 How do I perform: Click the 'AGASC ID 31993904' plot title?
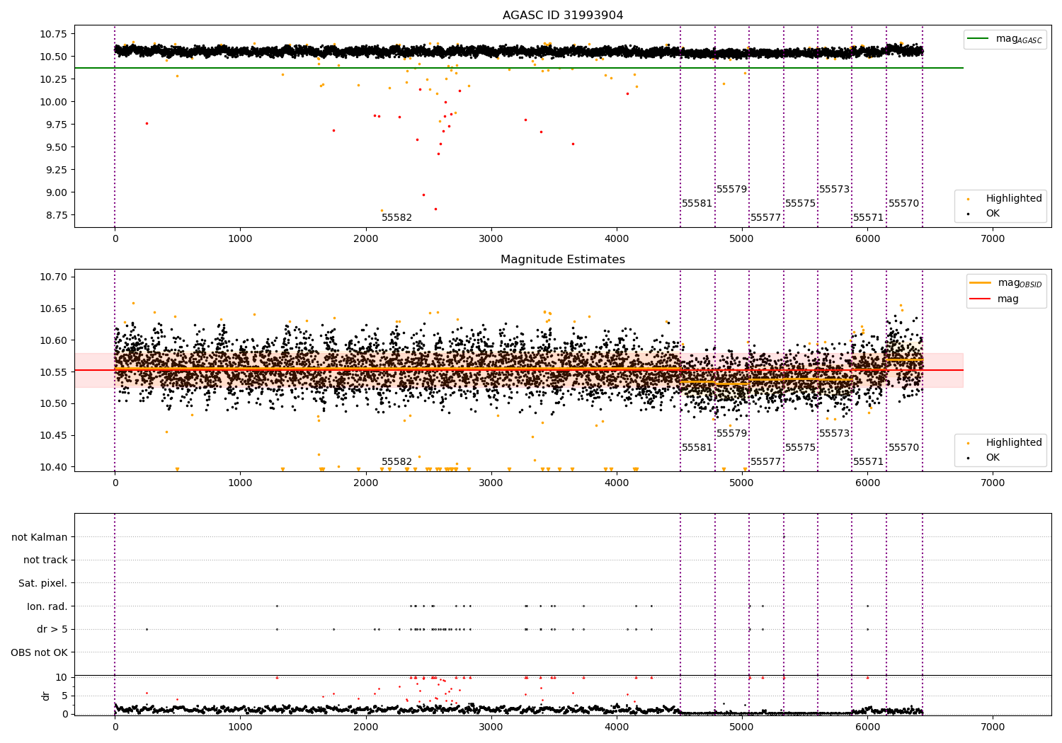pyautogui.click(x=563, y=15)
